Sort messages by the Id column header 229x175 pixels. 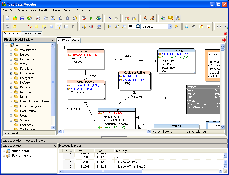coord(68,151)
